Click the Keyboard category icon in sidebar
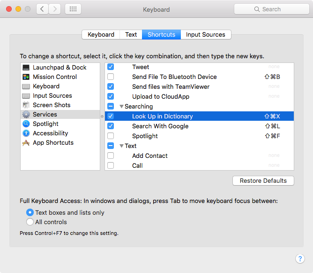Image resolution: width=313 pixels, height=273 pixels. pos(26,86)
